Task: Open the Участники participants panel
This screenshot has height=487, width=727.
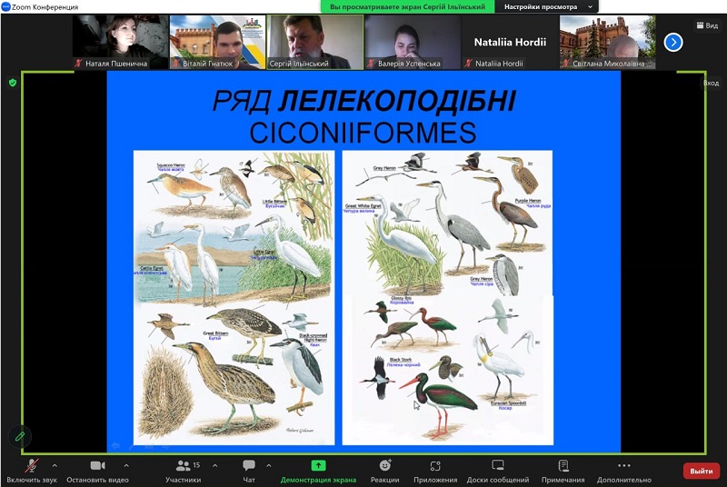Action: (184, 471)
